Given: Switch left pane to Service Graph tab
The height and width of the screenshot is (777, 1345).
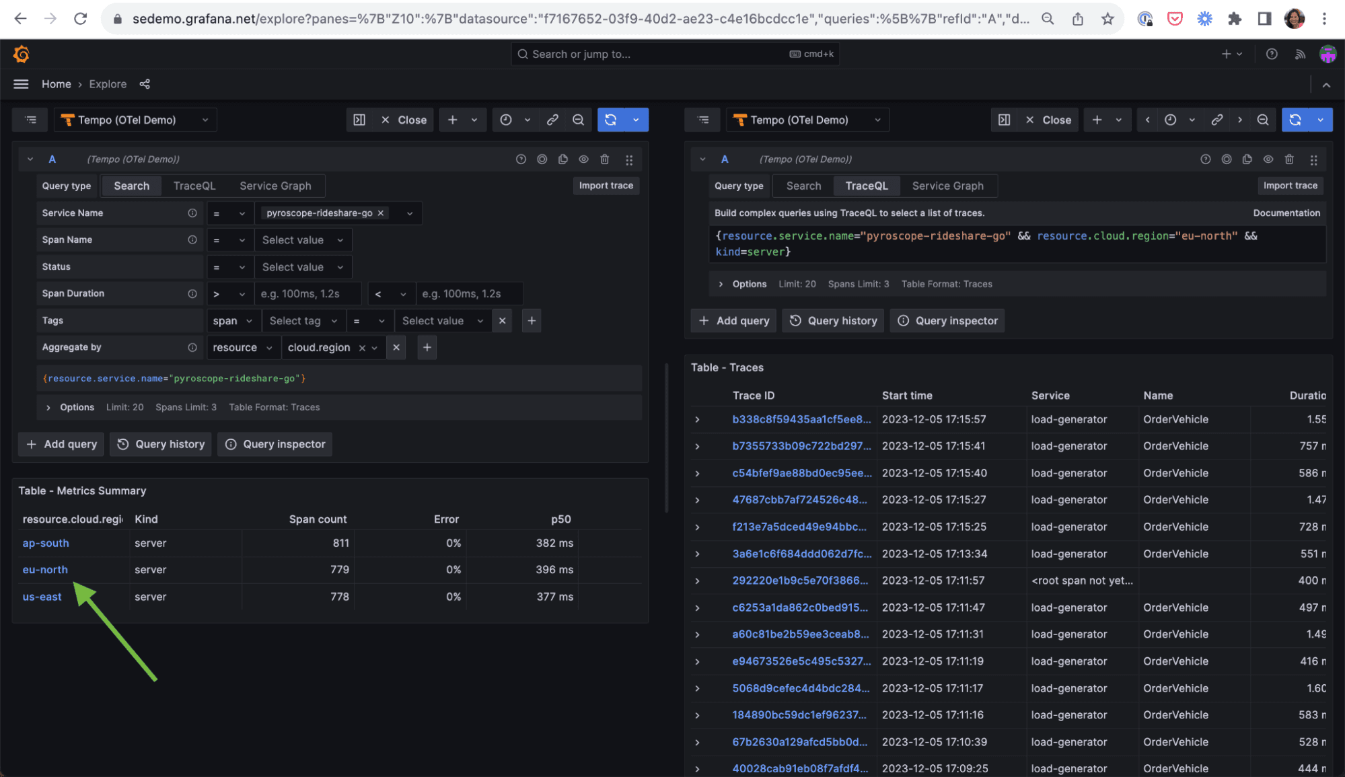Looking at the screenshot, I should click(x=275, y=186).
